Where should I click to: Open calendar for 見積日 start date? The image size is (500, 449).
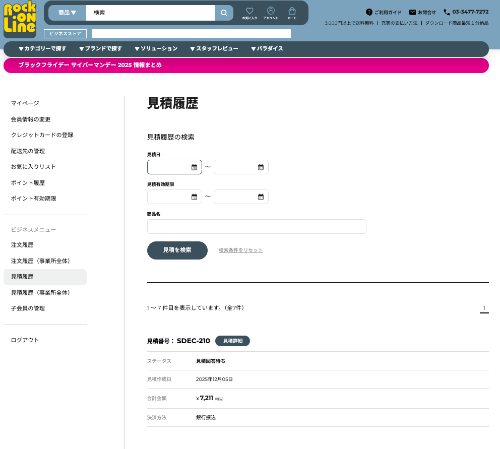[x=194, y=167]
